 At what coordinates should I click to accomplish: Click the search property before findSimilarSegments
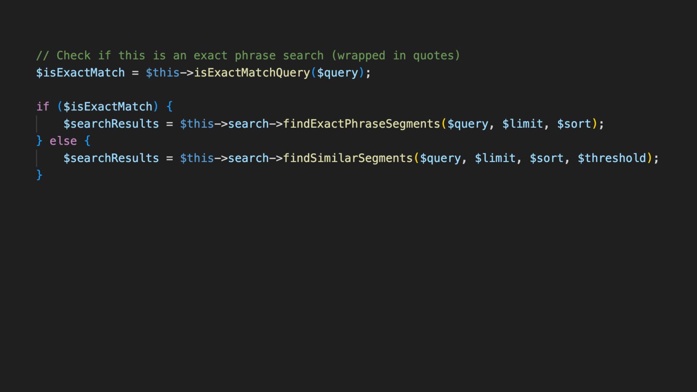click(x=248, y=158)
